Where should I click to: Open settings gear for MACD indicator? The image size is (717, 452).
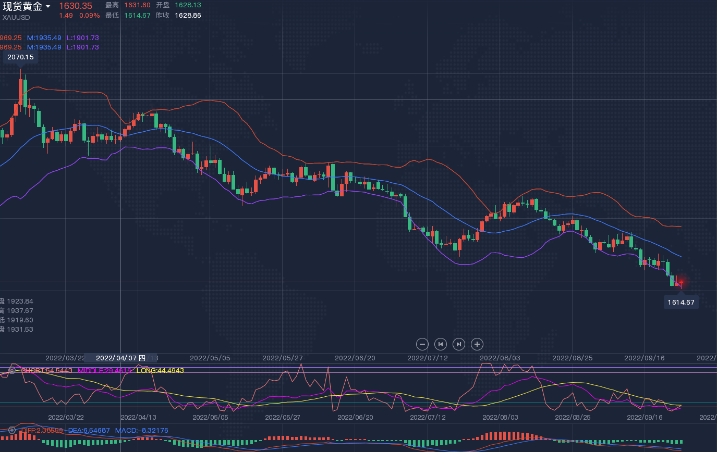click(12, 430)
